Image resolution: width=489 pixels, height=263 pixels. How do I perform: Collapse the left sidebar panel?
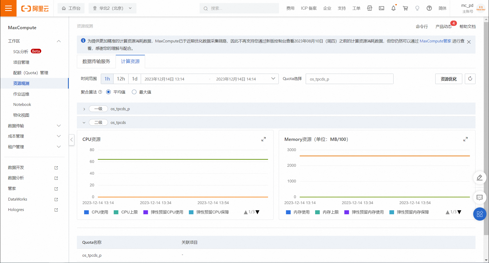tap(72, 140)
